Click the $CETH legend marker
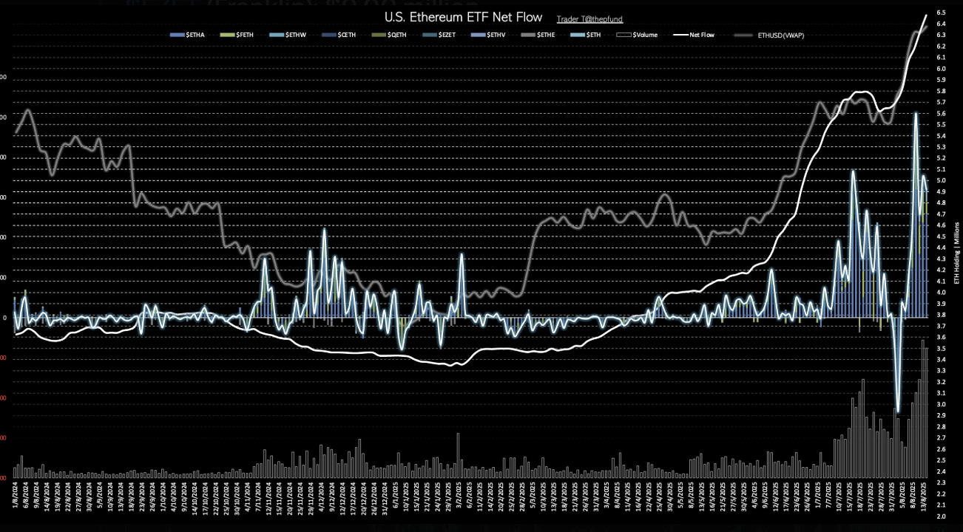The width and height of the screenshot is (963, 532). click(x=330, y=35)
